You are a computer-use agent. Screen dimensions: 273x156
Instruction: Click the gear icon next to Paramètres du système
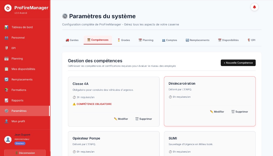pyautogui.click(x=65, y=16)
